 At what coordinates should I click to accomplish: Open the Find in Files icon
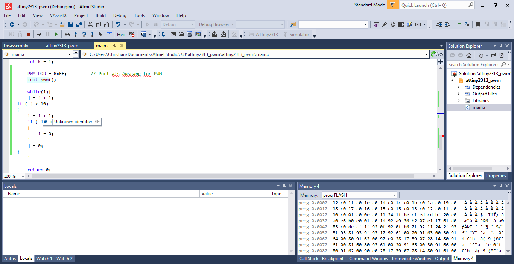point(293,24)
